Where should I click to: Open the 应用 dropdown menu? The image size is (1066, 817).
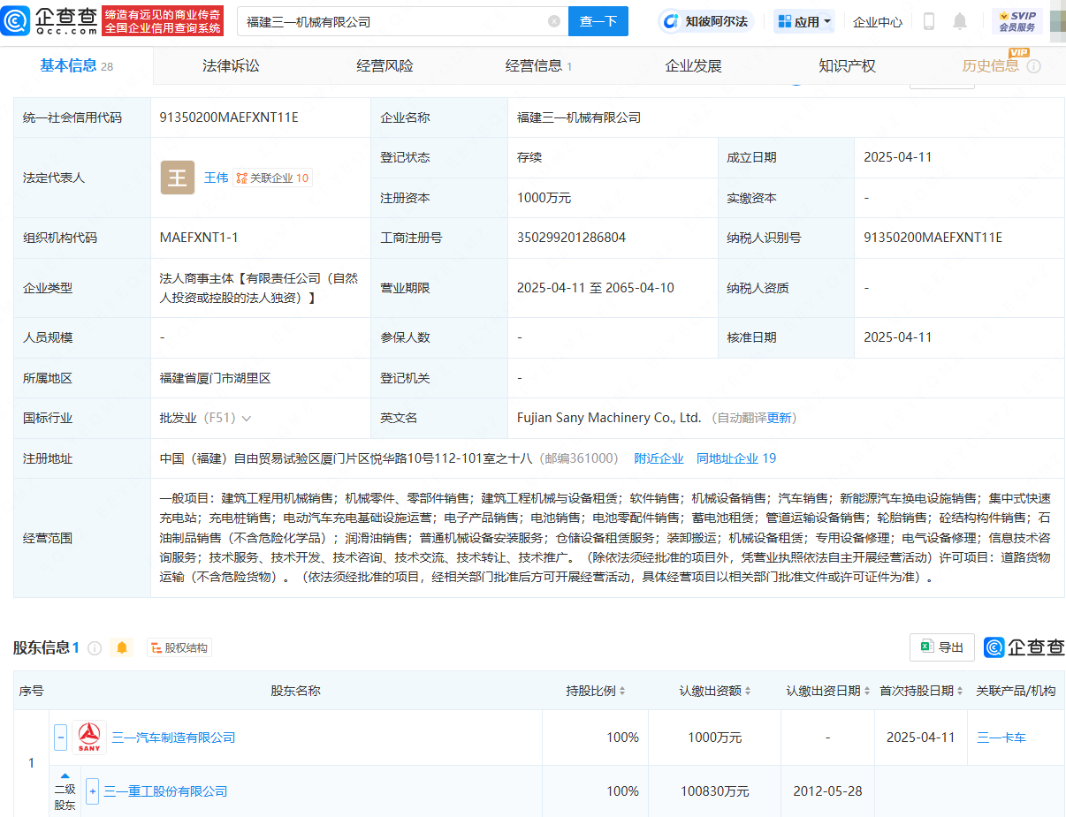(804, 21)
